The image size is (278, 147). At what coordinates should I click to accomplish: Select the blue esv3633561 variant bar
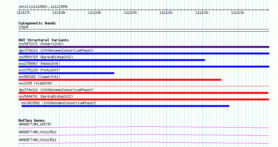tap(125, 106)
